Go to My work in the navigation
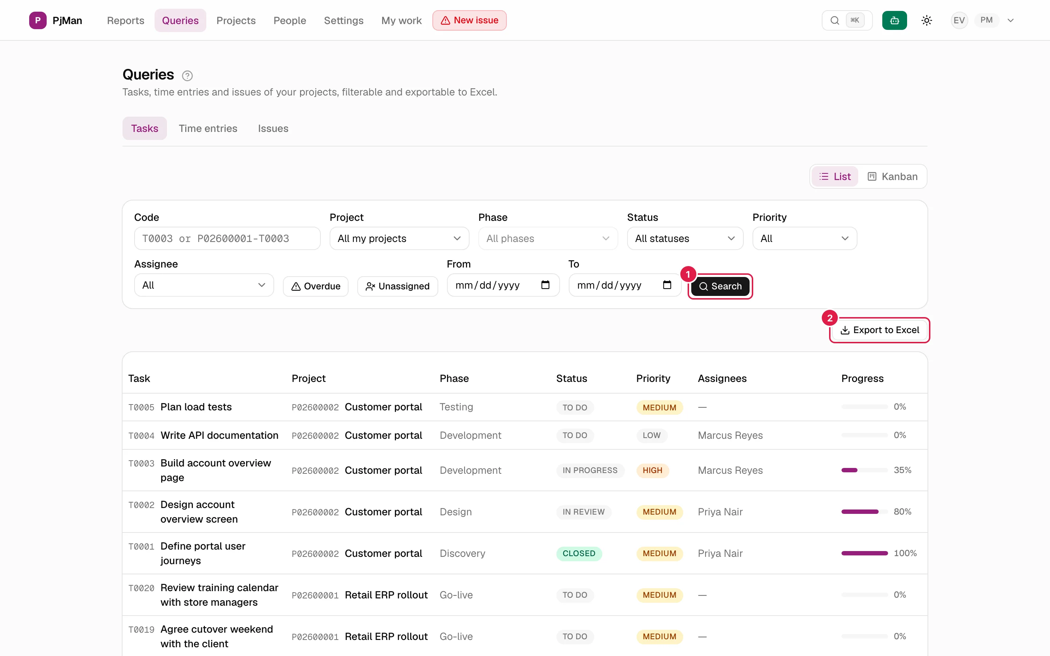This screenshot has width=1050, height=656. pos(401,20)
